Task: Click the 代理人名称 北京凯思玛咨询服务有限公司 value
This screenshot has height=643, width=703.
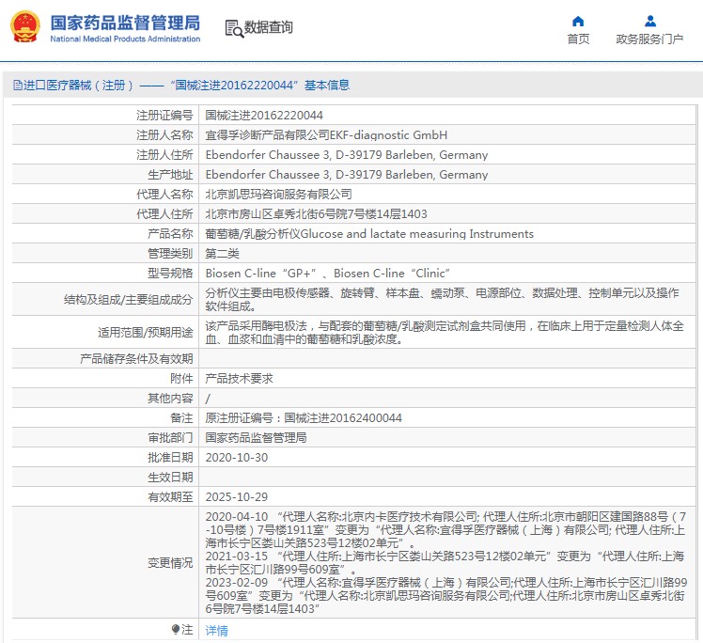Action: 279,195
